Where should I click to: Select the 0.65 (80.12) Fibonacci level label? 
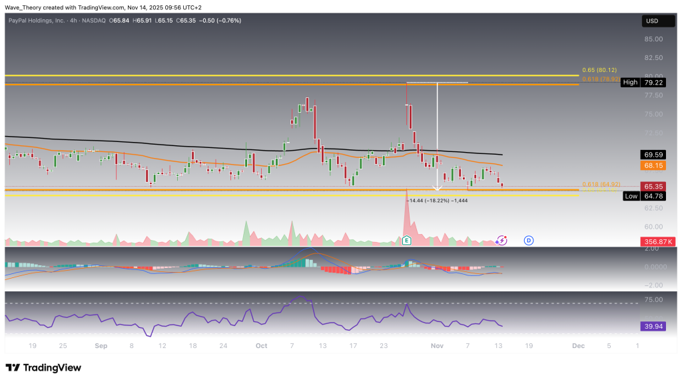(x=601, y=70)
